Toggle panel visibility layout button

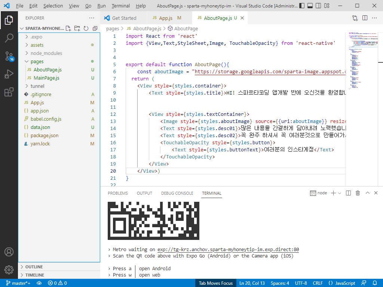(310, 5)
